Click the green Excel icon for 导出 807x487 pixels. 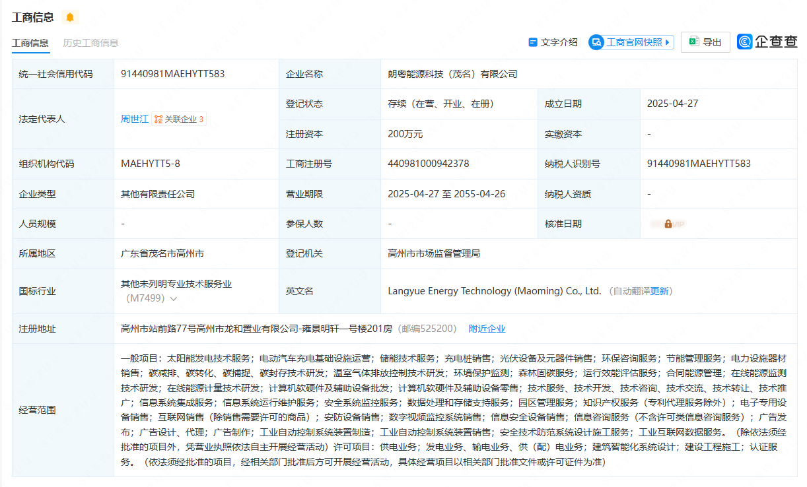coord(693,42)
